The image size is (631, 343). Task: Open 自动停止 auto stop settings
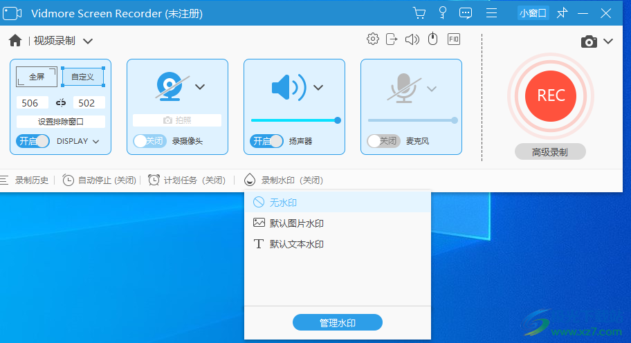[107, 180]
